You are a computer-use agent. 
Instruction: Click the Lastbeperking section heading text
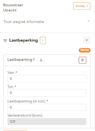click(x=24, y=40)
